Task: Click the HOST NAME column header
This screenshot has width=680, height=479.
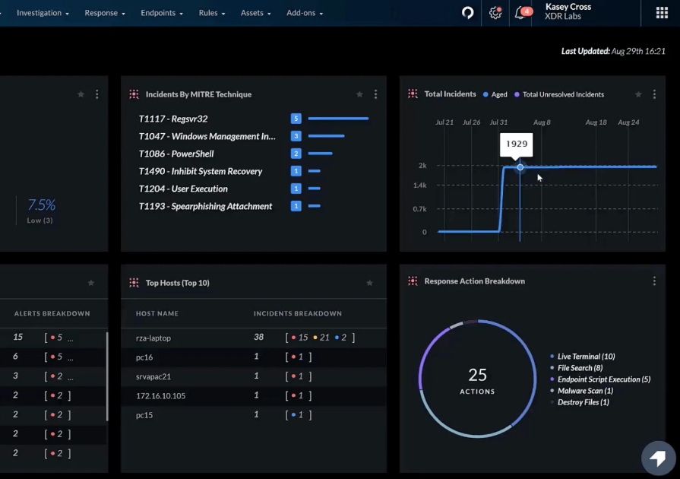Action: [x=157, y=313]
